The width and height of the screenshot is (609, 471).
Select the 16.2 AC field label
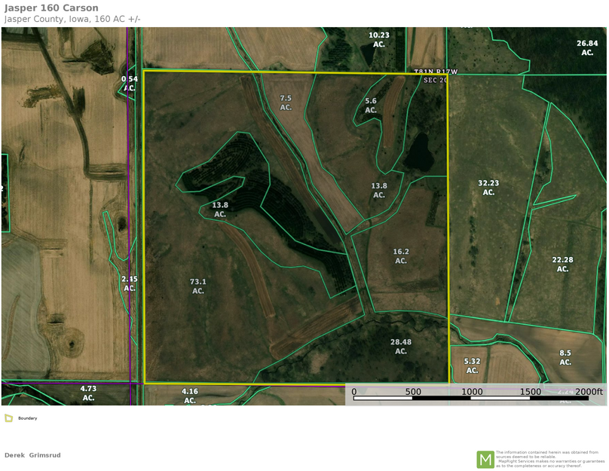click(401, 257)
